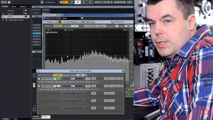Click the Take button of the first spectrum row
This screenshot has height=120, width=213.
94,79
